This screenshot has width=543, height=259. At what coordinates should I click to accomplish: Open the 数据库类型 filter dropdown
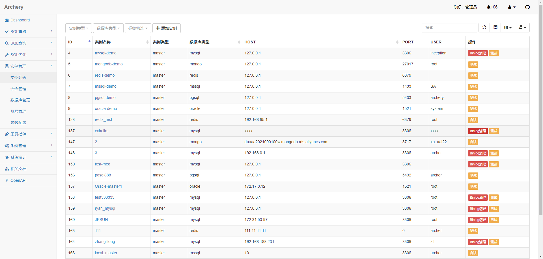point(108,28)
